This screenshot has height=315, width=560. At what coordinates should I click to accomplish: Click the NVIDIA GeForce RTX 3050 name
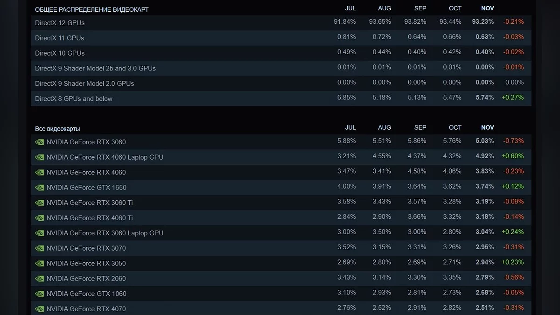[x=86, y=263]
